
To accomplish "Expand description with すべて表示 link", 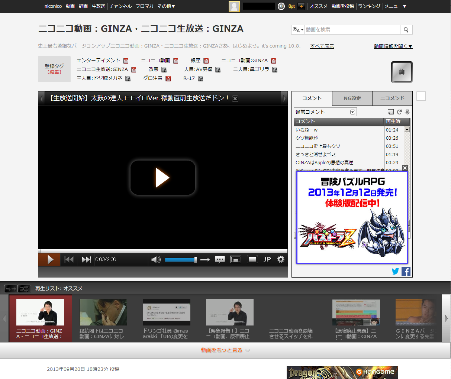I will (322, 46).
